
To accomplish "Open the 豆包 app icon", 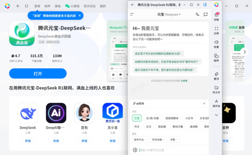I will pyautogui.click(x=84, y=113).
